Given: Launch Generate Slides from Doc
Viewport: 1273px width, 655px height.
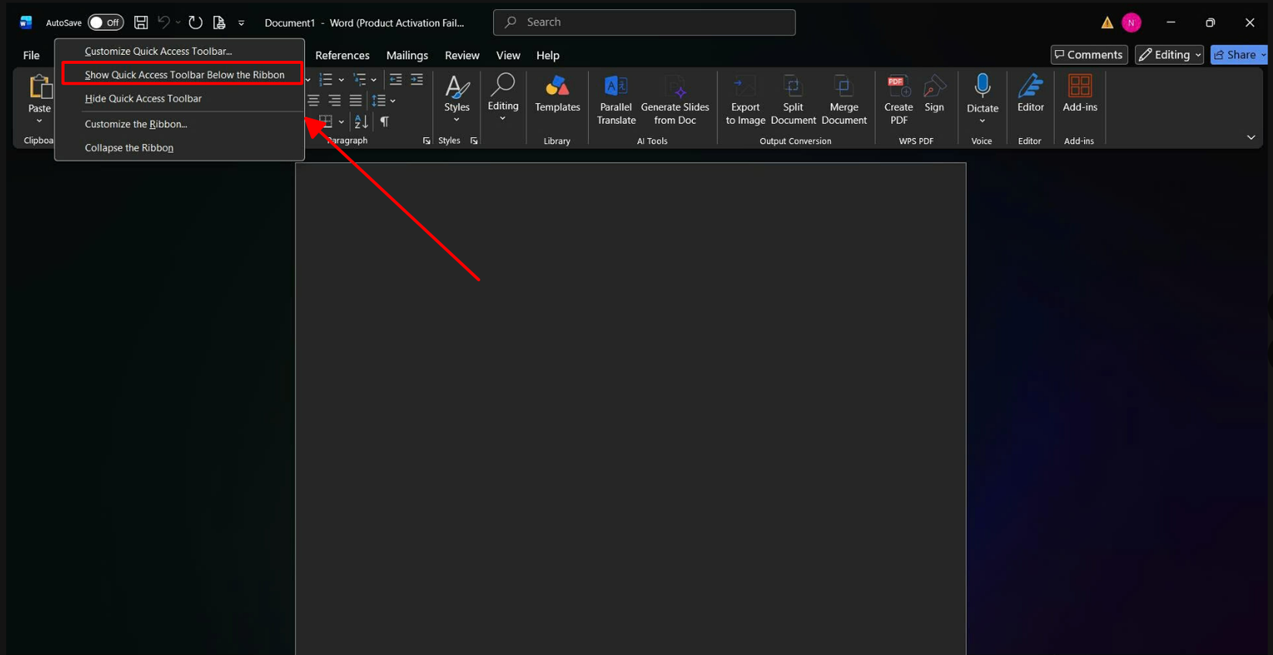Looking at the screenshot, I should coord(675,100).
